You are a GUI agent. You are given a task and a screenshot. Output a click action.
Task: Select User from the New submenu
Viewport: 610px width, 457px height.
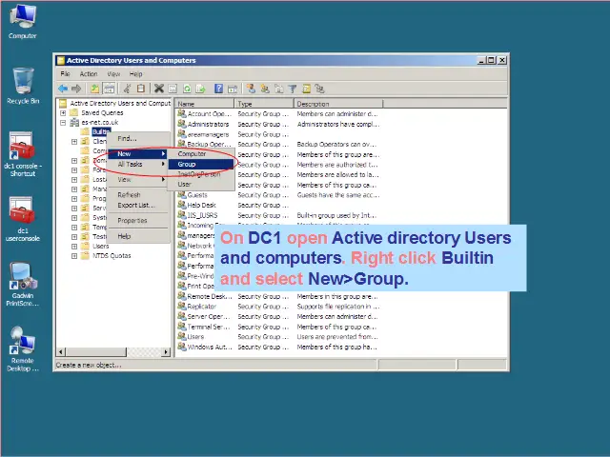point(201,184)
